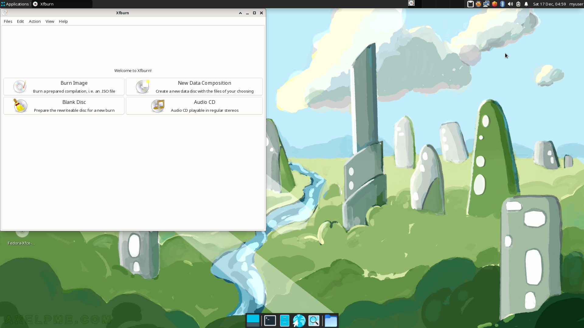Click the New Data Composition disc icon
Screen dimensions: 584x328
(142, 87)
